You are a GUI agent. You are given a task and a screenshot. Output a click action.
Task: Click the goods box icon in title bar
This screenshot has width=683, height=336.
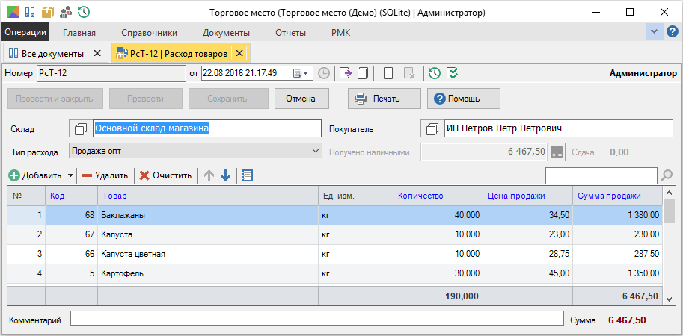47,12
